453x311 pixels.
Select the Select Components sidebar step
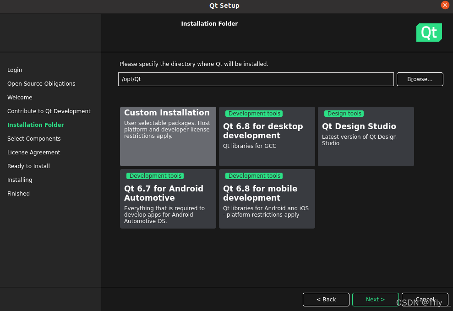(x=34, y=139)
